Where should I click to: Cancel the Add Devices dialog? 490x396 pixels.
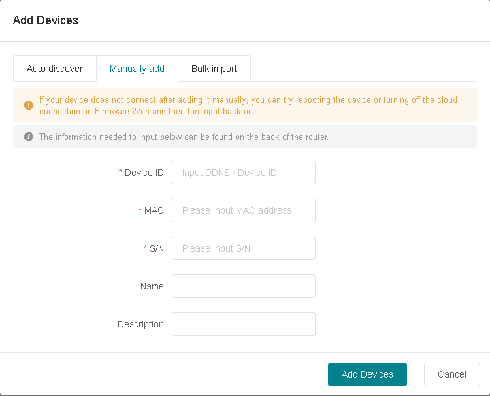[452, 374]
